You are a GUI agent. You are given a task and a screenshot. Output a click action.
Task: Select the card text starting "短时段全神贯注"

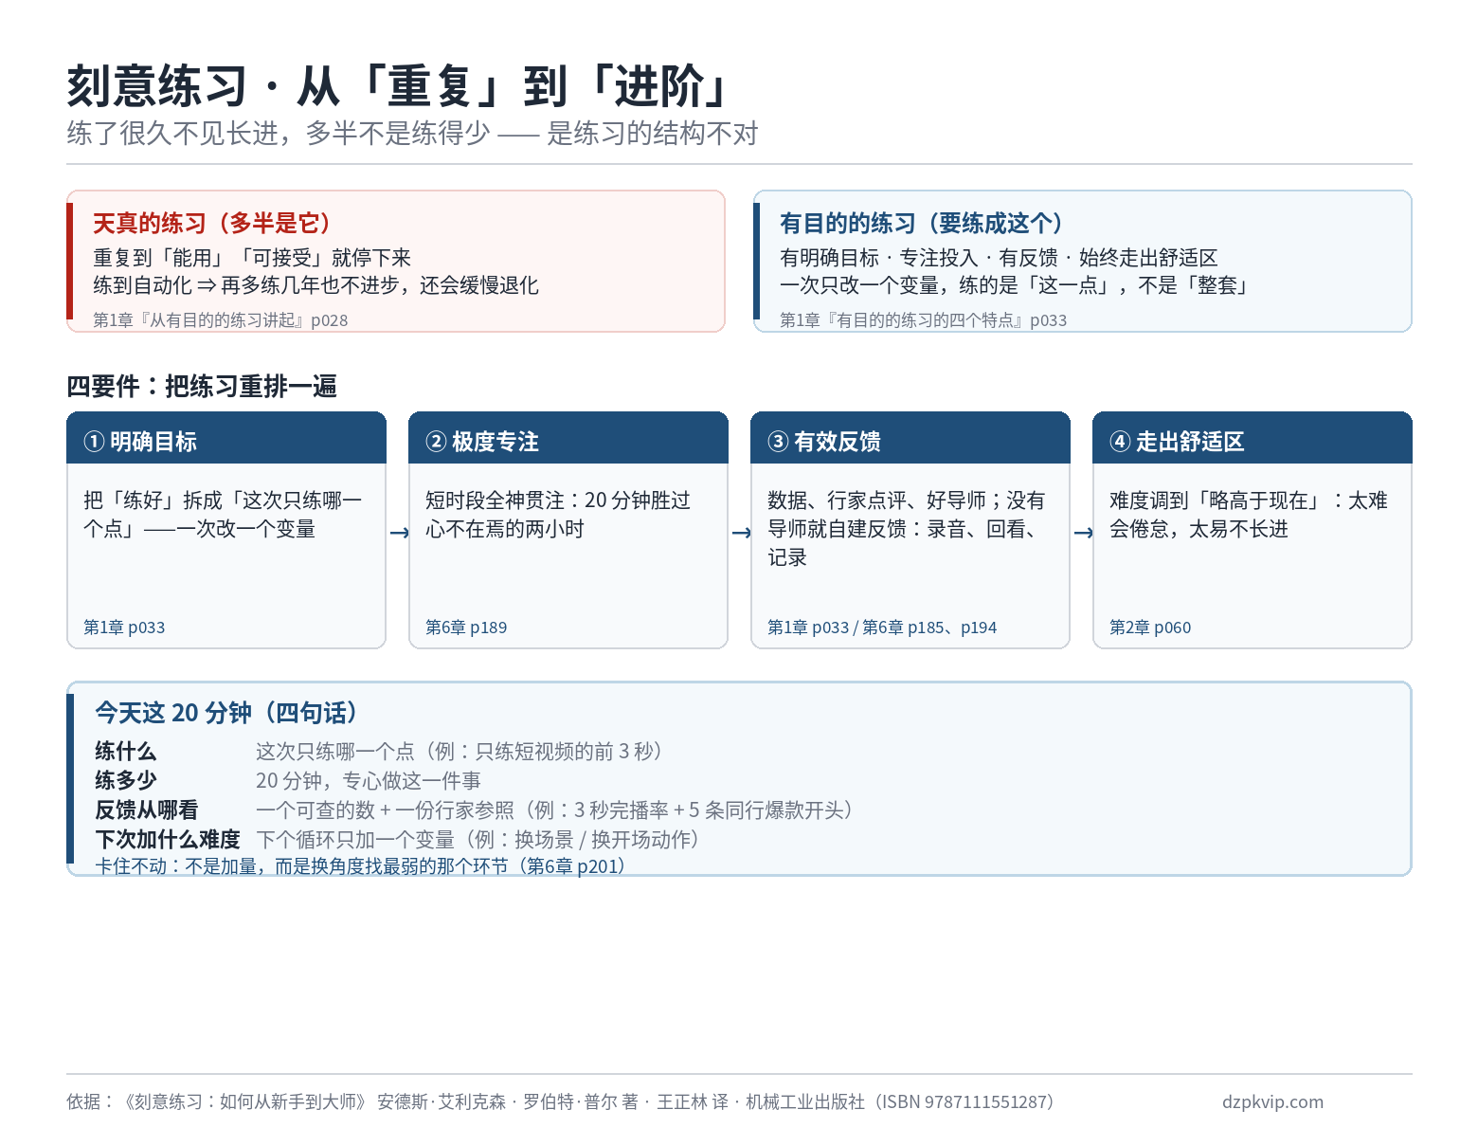pos(558,515)
